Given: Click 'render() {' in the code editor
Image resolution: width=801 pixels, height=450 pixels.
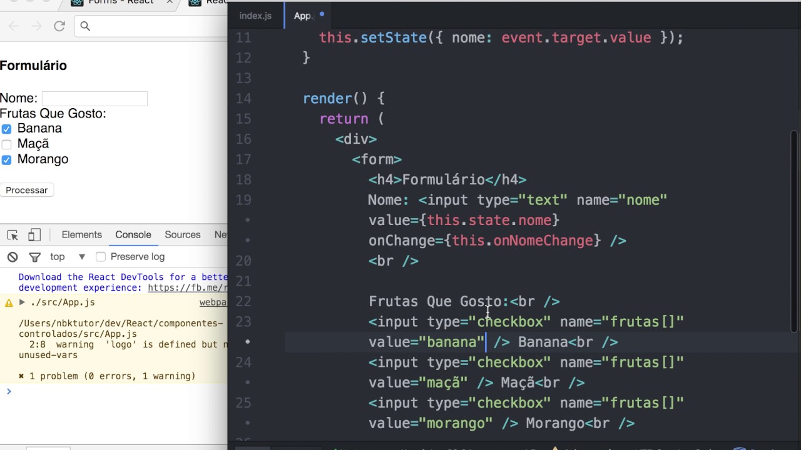Looking at the screenshot, I should pyautogui.click(x=344, y=99).
